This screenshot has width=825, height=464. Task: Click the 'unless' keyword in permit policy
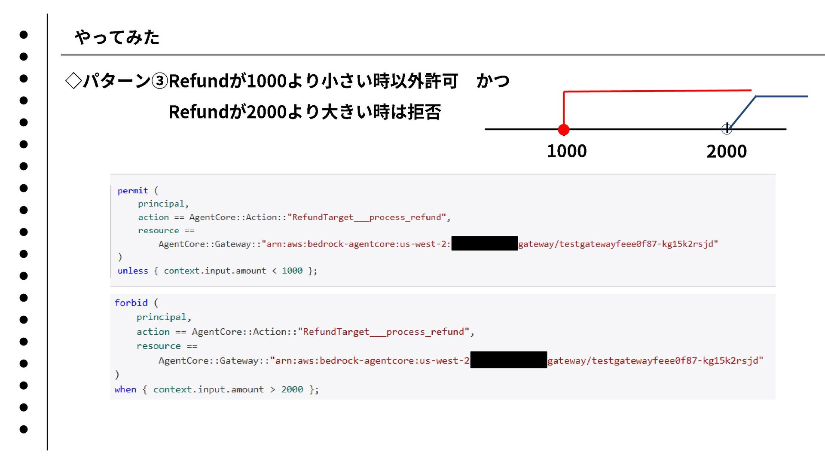coord(133,271)
